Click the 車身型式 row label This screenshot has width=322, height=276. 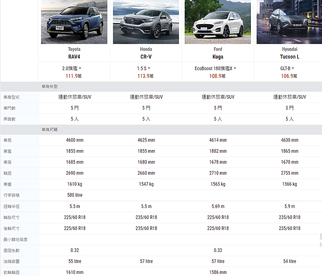(12, 97)
